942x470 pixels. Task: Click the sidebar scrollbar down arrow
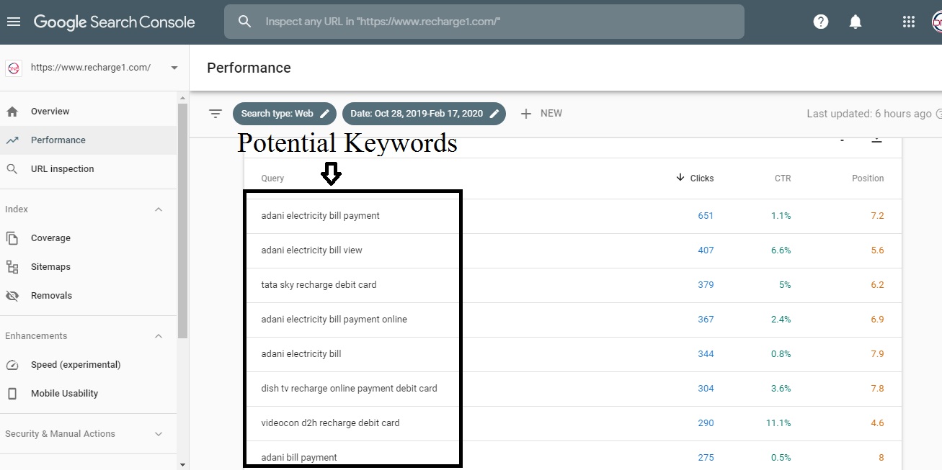coord(182,464)
